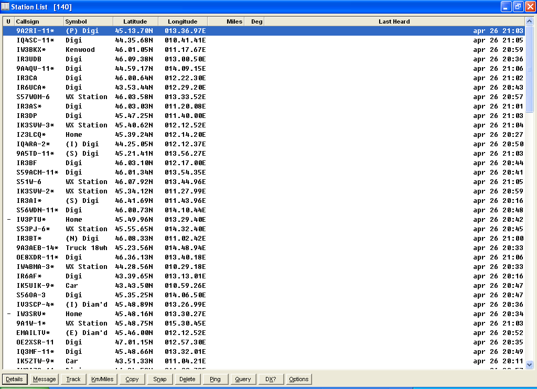Select station EMAILTV*

click(x=264, y=333)
